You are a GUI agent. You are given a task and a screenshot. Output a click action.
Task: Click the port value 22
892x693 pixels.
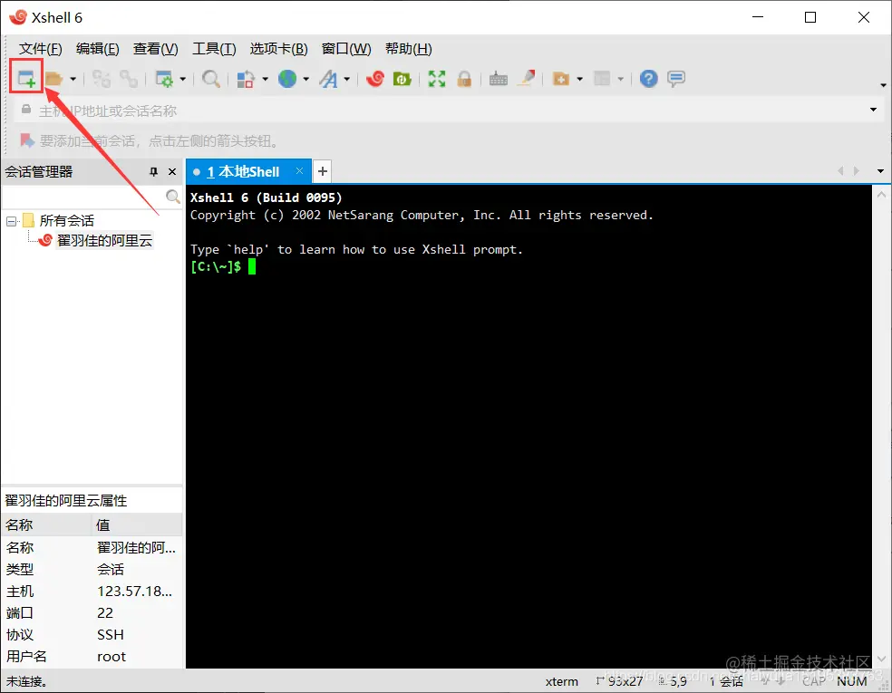pyautogui.click(x=105, y=613)
